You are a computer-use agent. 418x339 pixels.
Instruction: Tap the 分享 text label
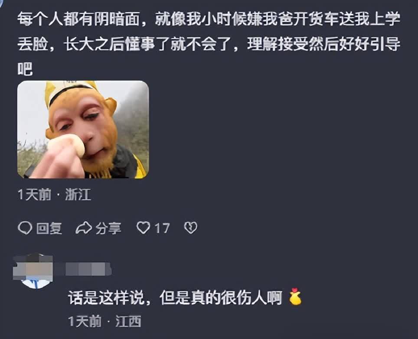click(x=108, y=228)
